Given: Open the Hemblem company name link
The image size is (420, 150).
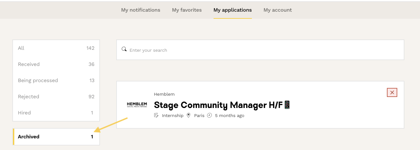Looking at the screenshot, I should (x=164, y=94).
